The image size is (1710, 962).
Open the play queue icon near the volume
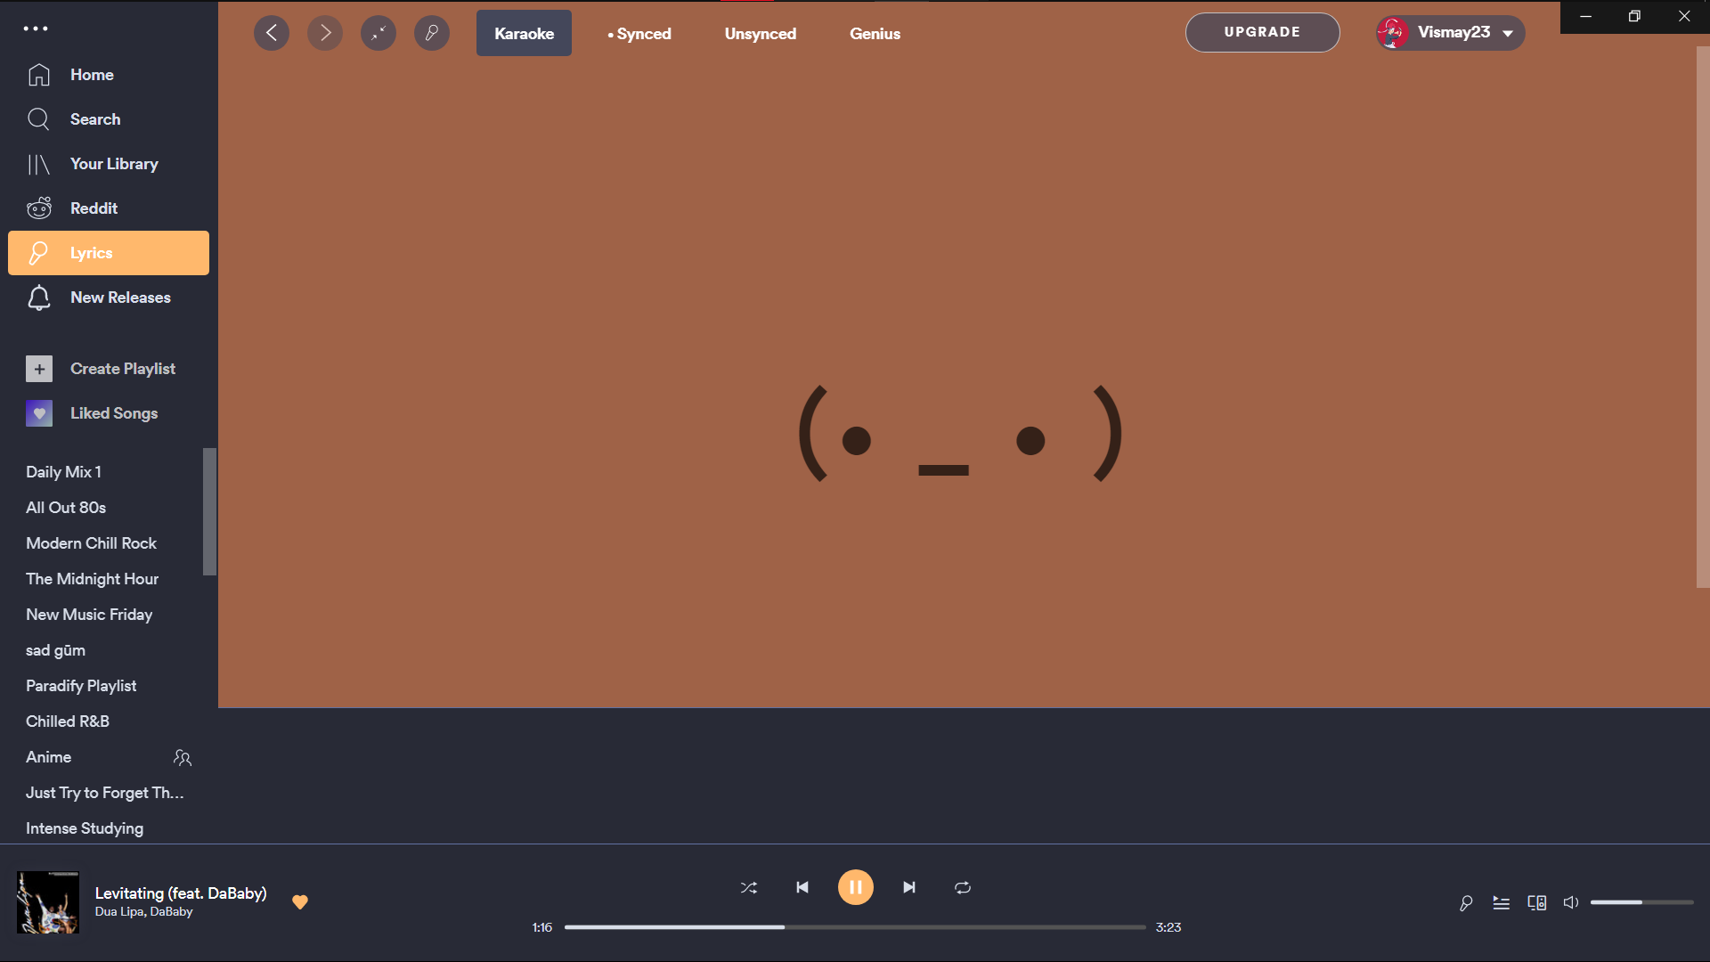[1501, 902]
